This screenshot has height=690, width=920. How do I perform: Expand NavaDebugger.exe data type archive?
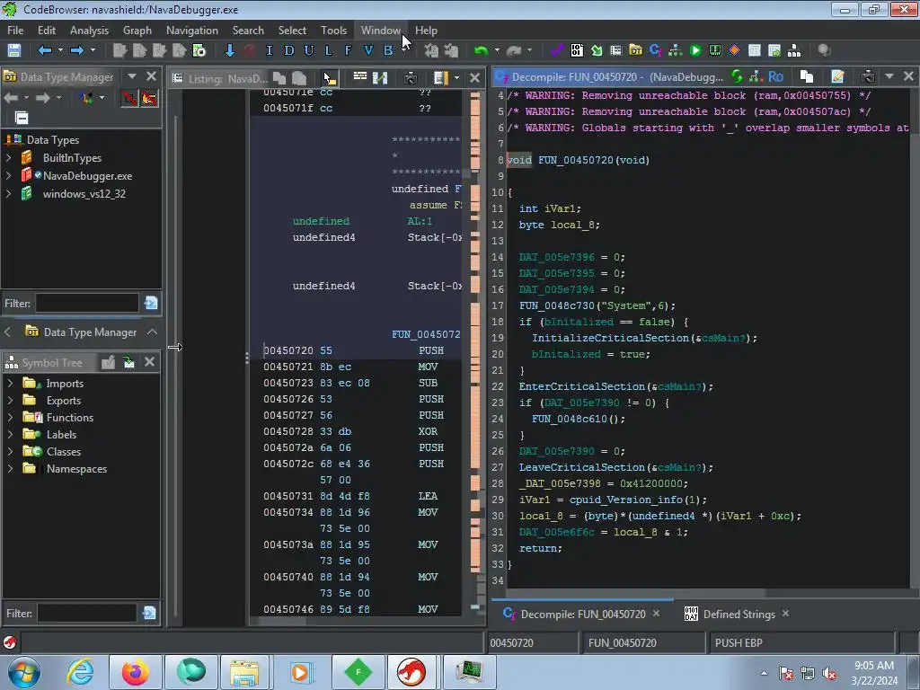(x=8, y=175)
